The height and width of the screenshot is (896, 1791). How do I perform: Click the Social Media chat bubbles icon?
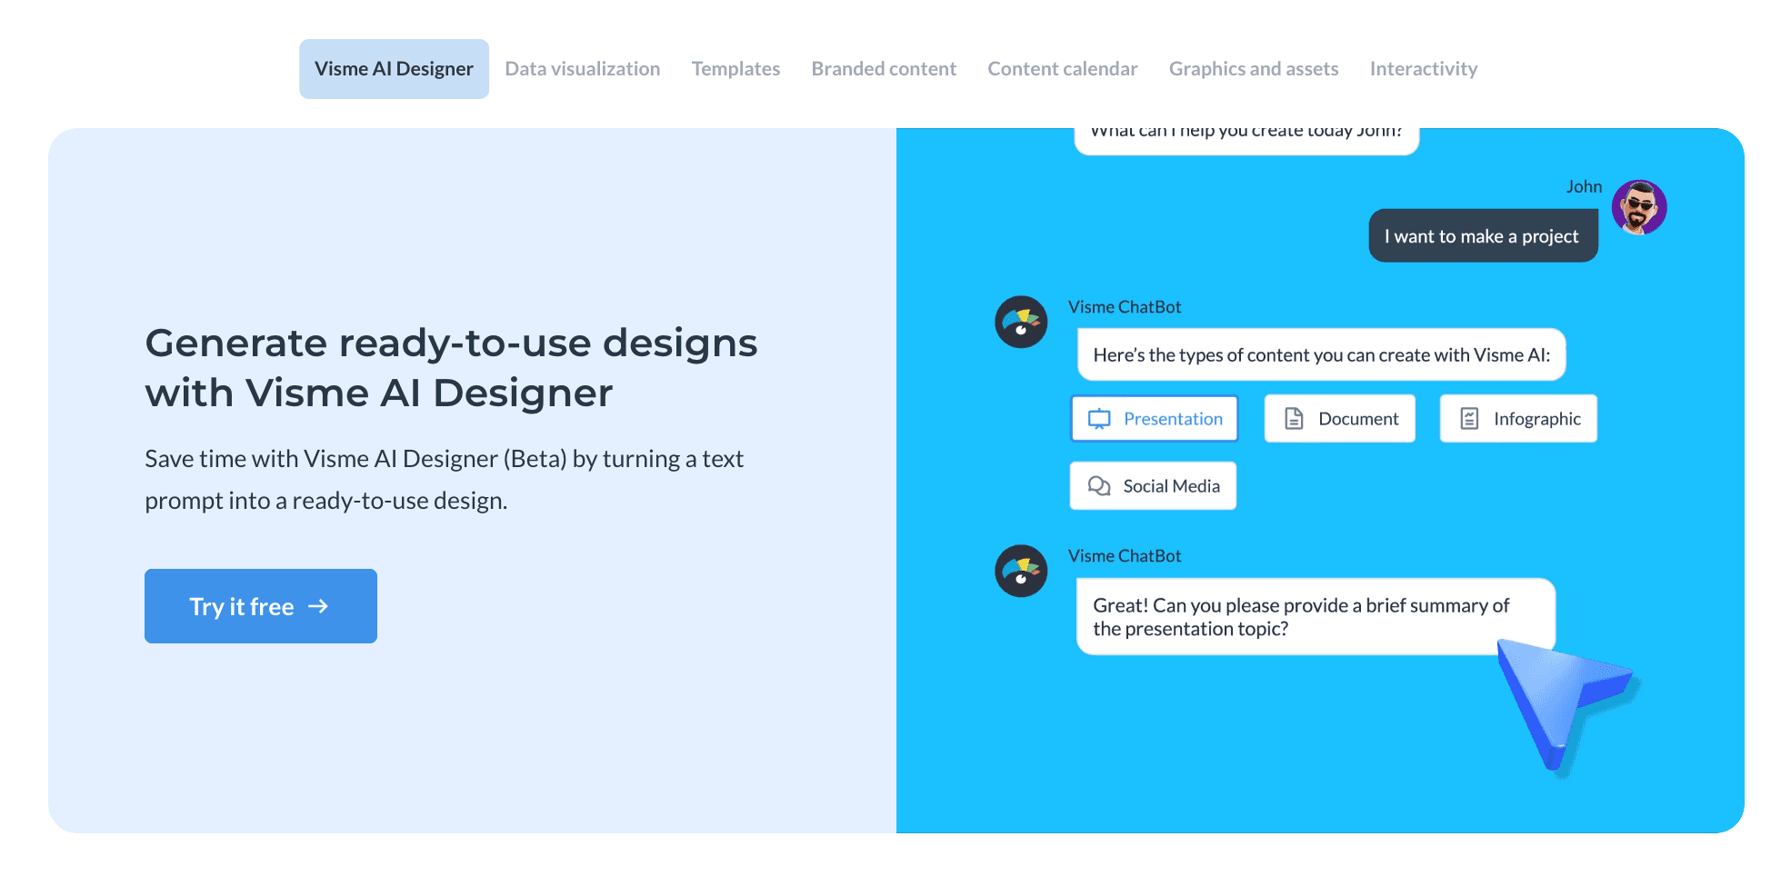click(1099, 486)
